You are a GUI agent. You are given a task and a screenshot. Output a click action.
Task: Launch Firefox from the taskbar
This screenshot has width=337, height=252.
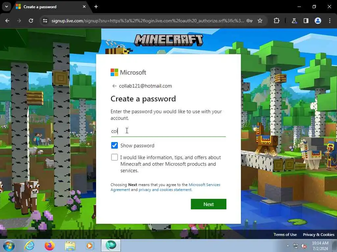pos(50,245)
